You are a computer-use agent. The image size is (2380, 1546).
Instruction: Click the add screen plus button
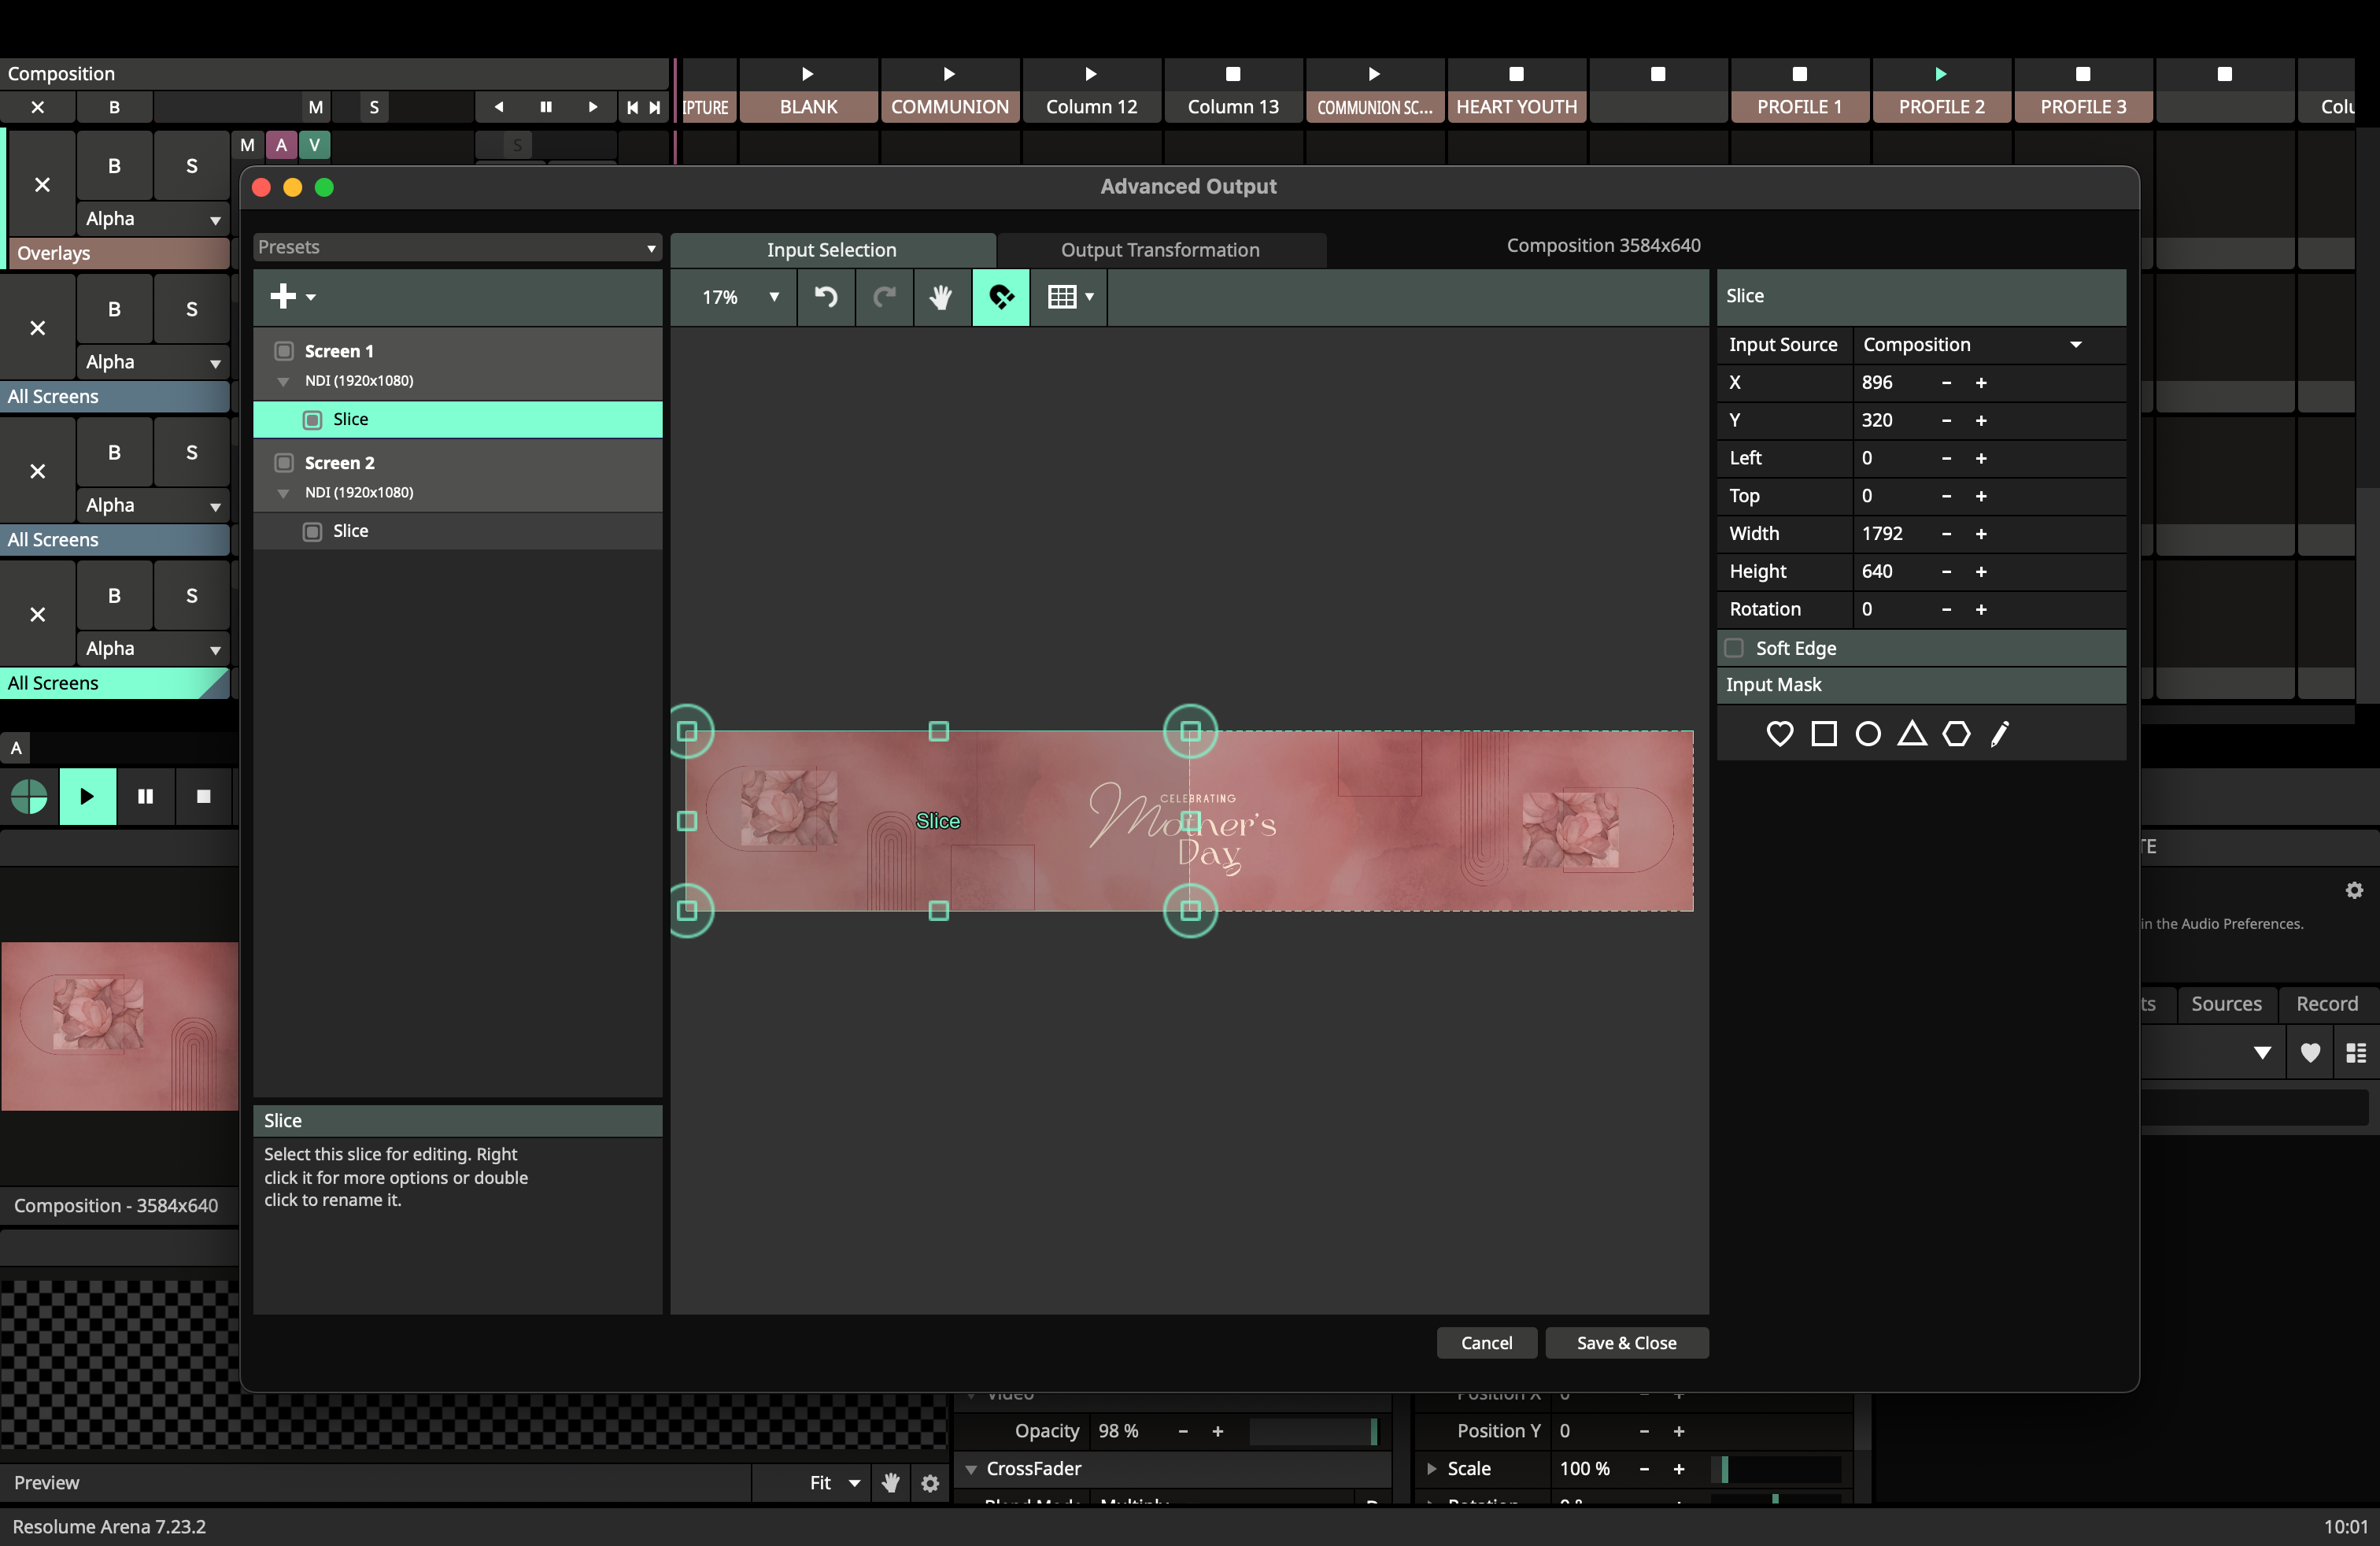pos(285,296)
